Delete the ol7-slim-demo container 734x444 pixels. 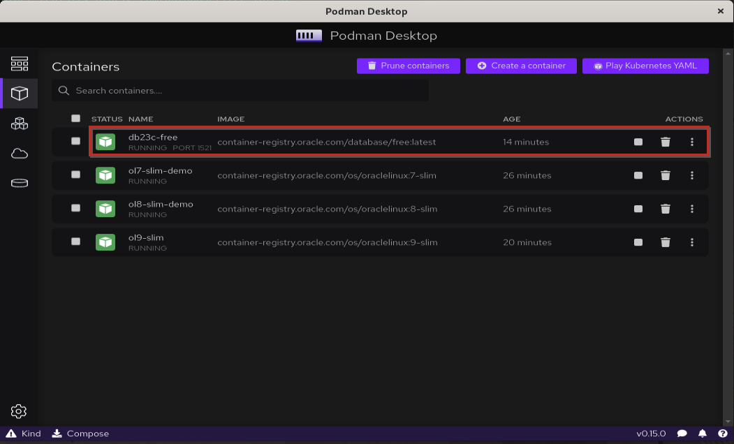pos(665,175)
